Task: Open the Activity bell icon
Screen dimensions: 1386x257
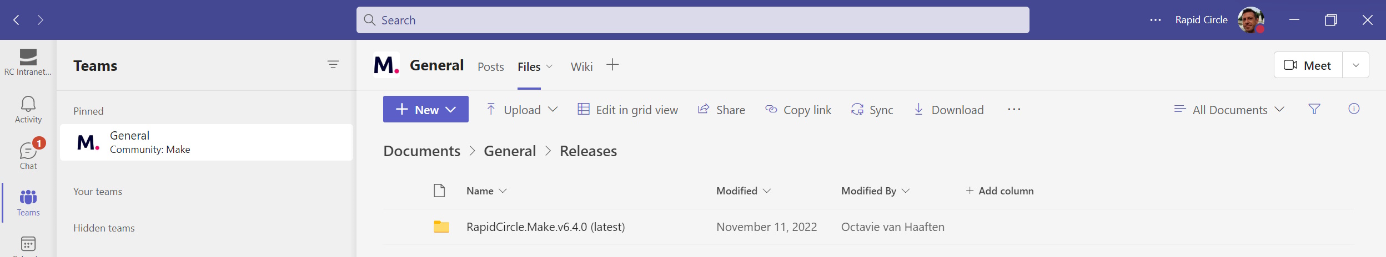Action: click(28, 109)
